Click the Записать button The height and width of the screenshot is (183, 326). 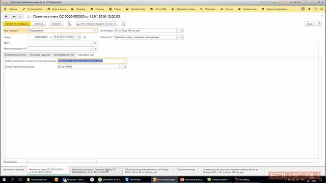click(x=39, y=24)
